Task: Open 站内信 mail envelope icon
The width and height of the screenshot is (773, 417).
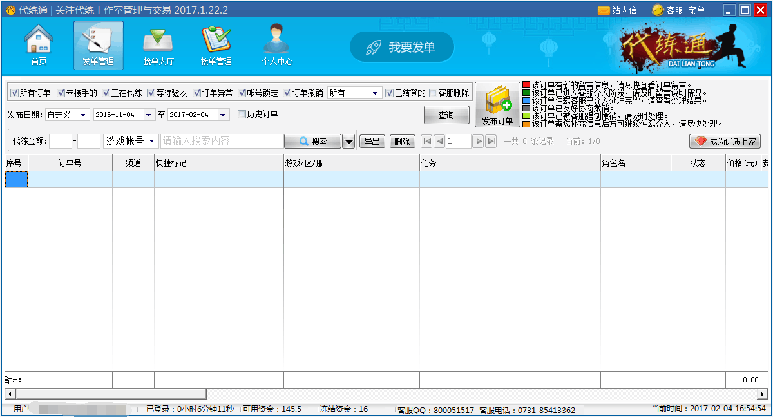Action: click(x=604, y=10)
